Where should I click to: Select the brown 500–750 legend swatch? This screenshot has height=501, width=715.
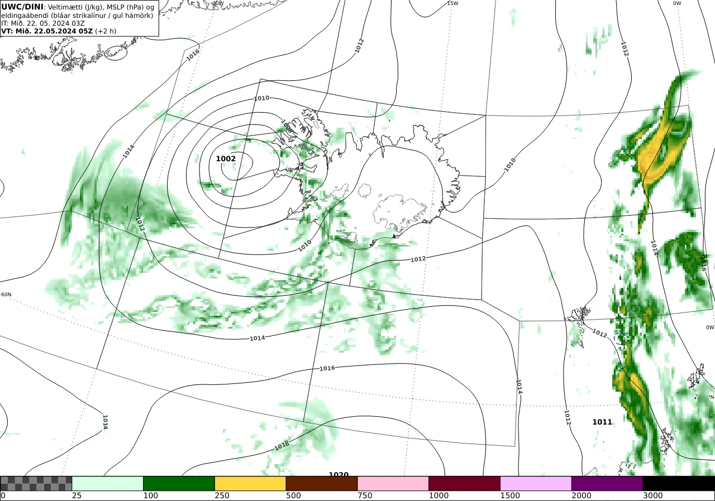(322, 483)
